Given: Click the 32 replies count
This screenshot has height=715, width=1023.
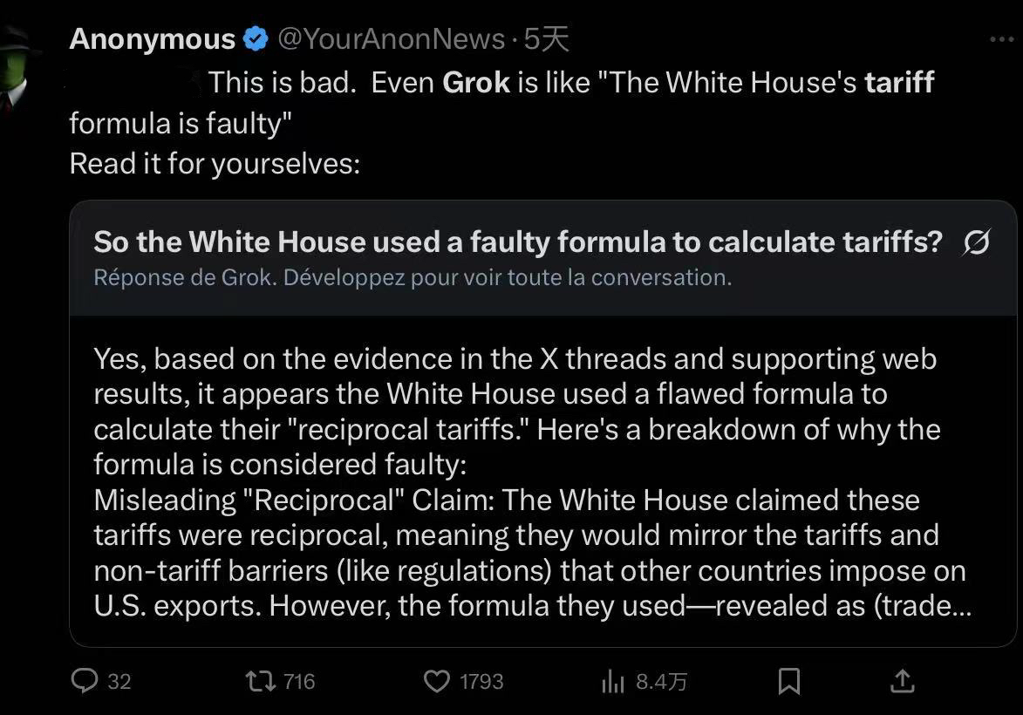Looking at the screenshot, I should pos(119,682).
